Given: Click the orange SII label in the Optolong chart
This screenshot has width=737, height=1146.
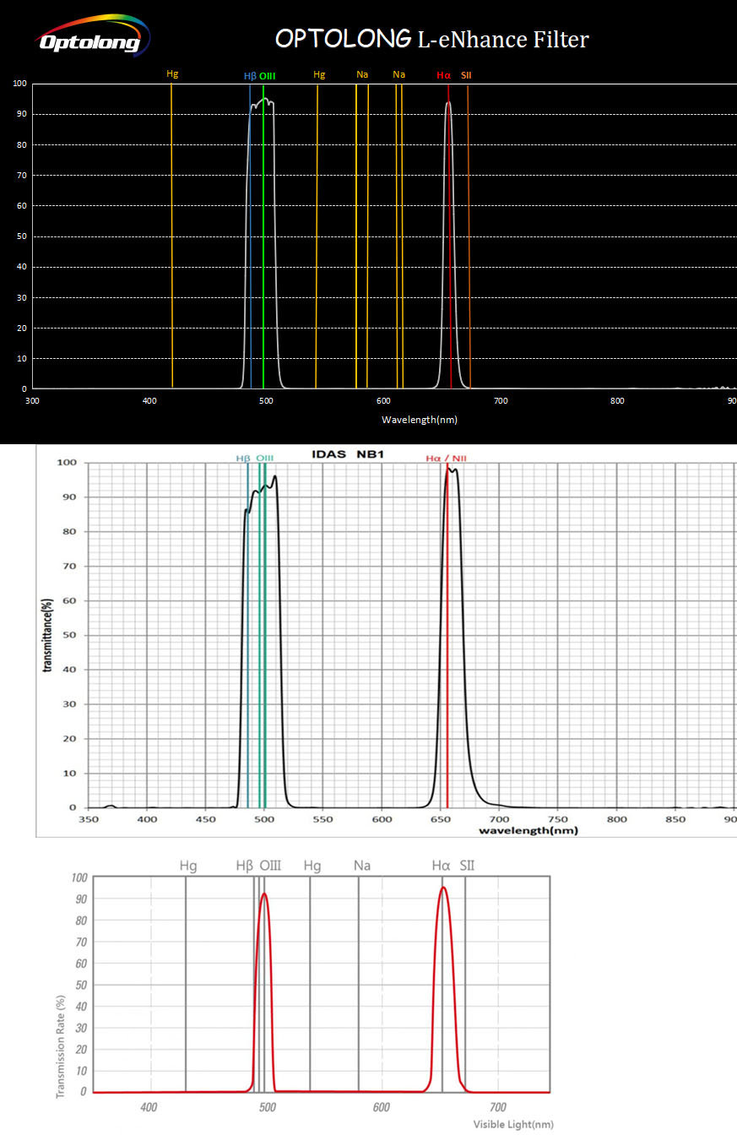Looking at the screenshot, I should 466,75.
